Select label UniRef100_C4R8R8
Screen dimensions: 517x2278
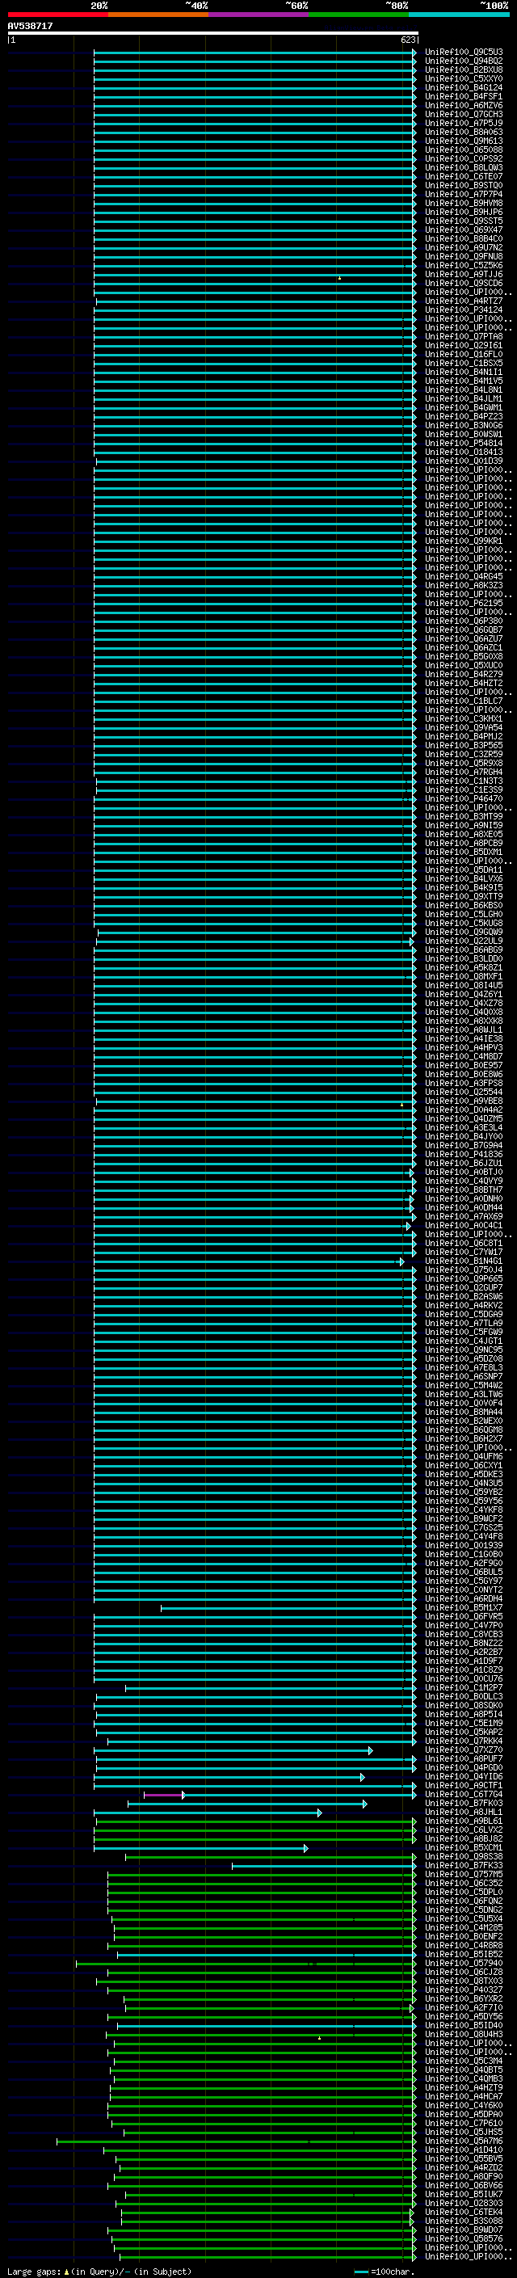pos(463,1946)
